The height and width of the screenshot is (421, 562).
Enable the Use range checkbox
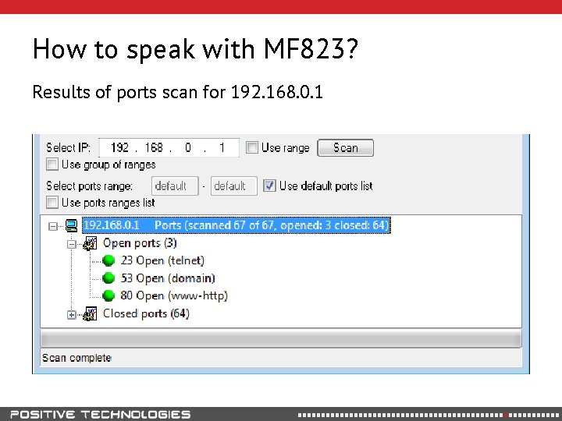pos(251,147)
